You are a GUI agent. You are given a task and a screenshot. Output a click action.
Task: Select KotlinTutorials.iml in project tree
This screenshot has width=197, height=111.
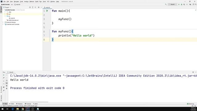coord(13,20)
